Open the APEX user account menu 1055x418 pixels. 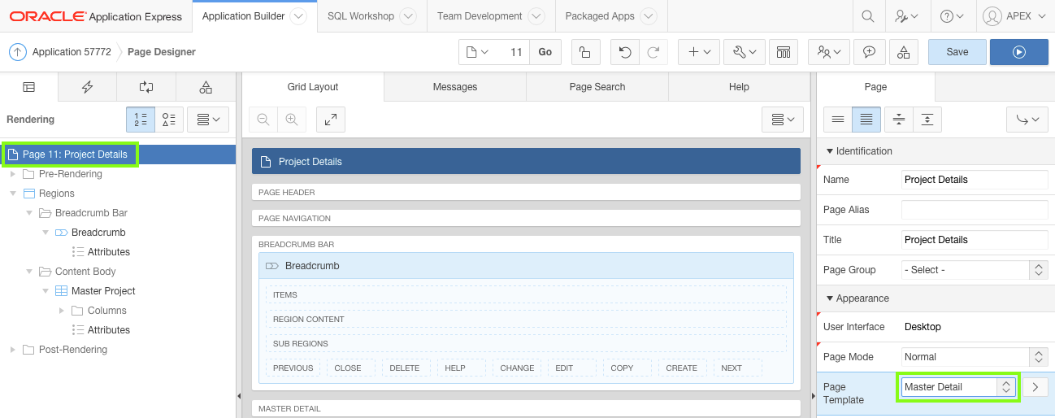[x=1014, y=16]
